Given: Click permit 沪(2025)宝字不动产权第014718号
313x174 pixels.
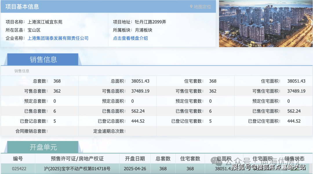Looking at the screenshot, I should (x=77, y=168).
